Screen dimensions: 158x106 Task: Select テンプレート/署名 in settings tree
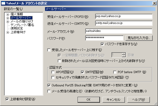point(22,25)
